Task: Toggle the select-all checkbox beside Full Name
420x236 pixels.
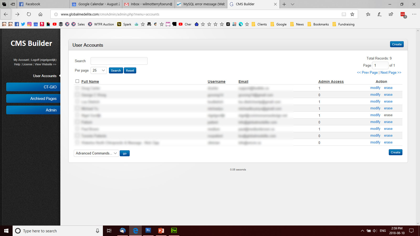Action: (x=77, y=81)
